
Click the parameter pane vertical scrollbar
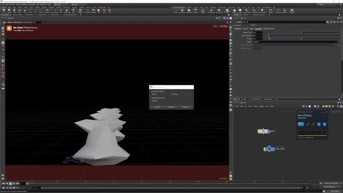(x=342, y=44)
